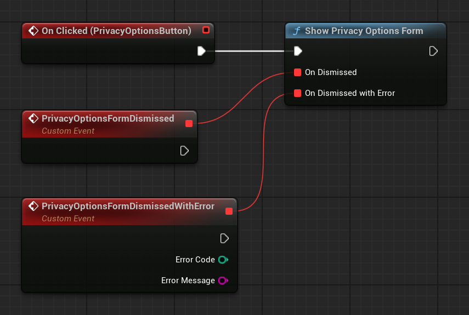Click the magenta Error Message output pin
Viewport: 469px width, 315px height.
tap(223, 280)
